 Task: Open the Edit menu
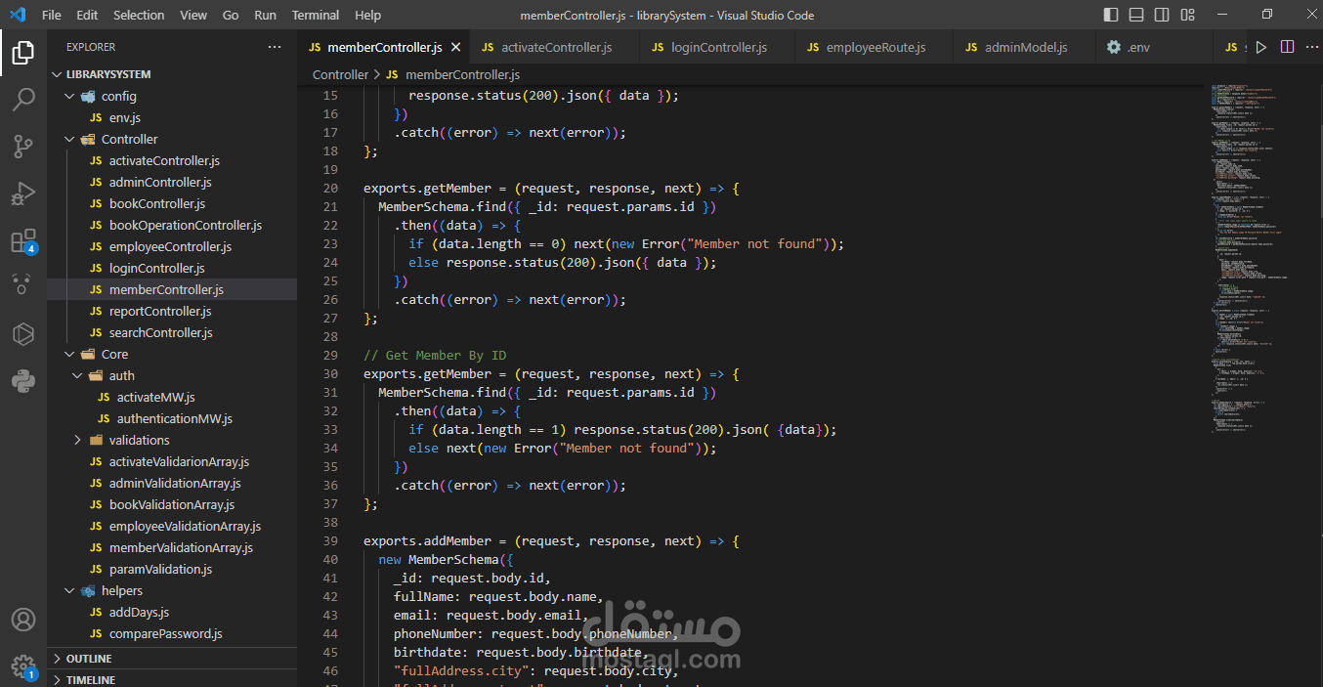87,15
